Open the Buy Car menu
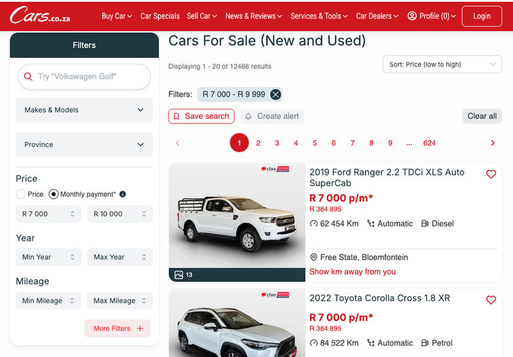This screenshot has height=357, width=513. click(117, 16)
